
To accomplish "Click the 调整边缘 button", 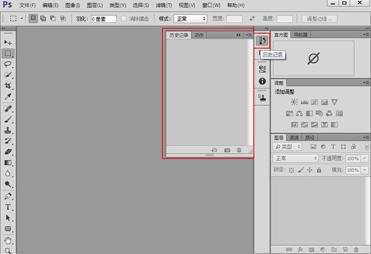I will 319,19.
